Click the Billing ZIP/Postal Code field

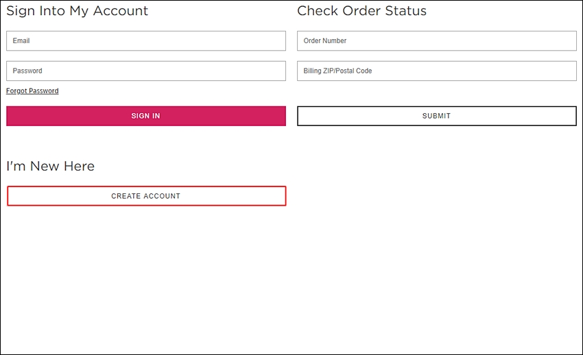click(436, 71)
